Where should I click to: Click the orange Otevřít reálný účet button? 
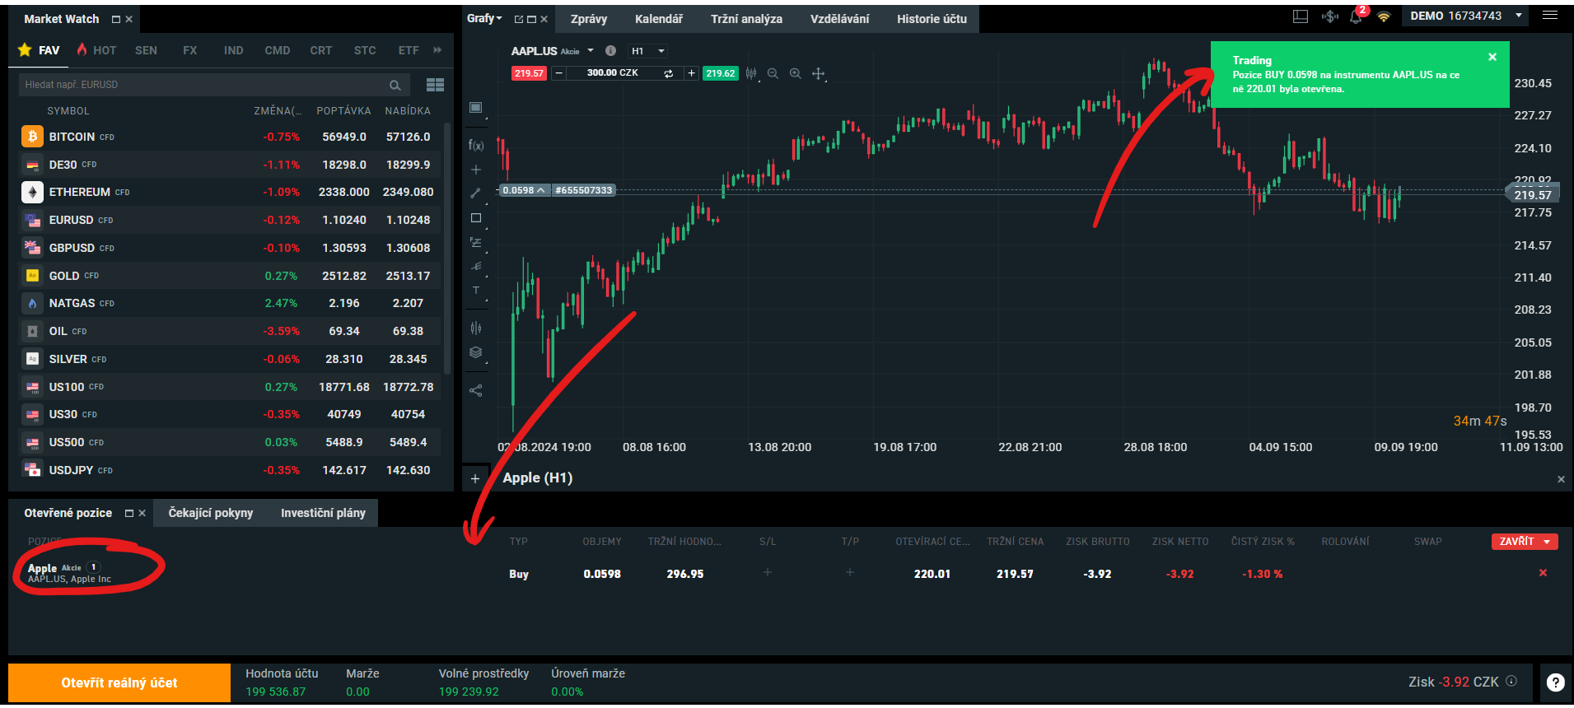point(119,682)
